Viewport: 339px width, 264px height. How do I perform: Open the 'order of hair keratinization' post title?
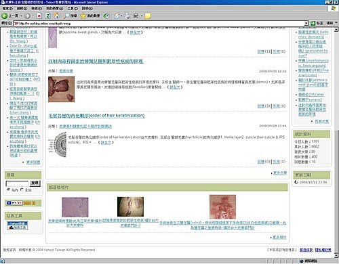tap(96, 116)
